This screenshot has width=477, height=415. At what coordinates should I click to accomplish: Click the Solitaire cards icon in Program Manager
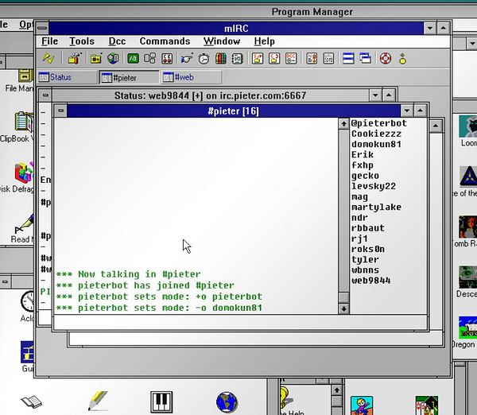tap(427, 405)
